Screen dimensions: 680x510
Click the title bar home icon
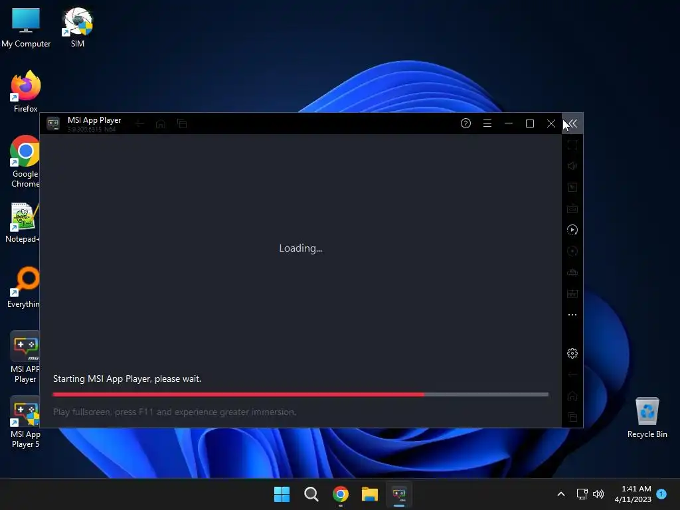tap(161, 124)
